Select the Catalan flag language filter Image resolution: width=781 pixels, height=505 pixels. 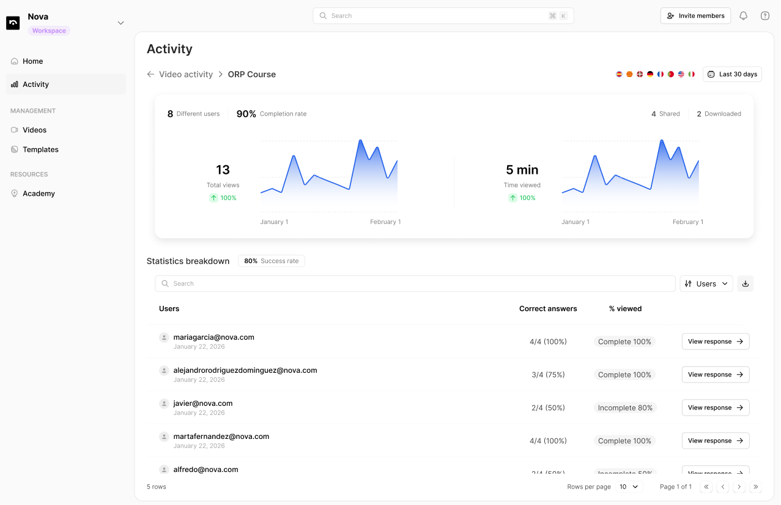click(x=629, y=74)
